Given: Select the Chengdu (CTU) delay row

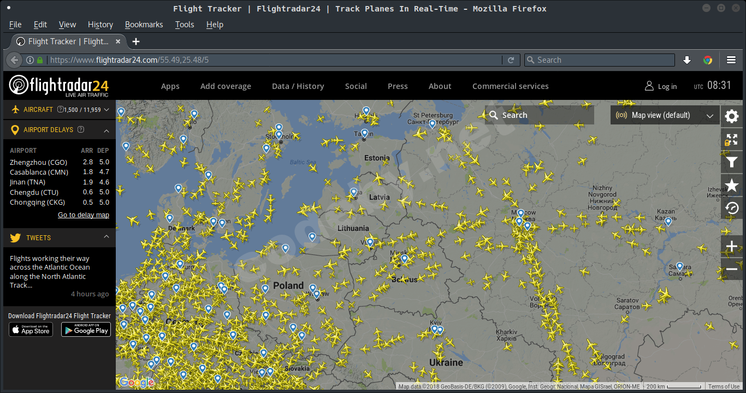Looking at the screenshot, I should 60,192.
